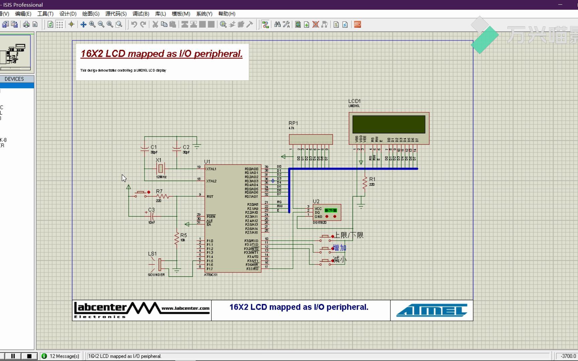Image resolution: width=578 pixels, height=361 pixels.
Task: Open the 系统(Y) menu
Action: [x=204, y=14]
